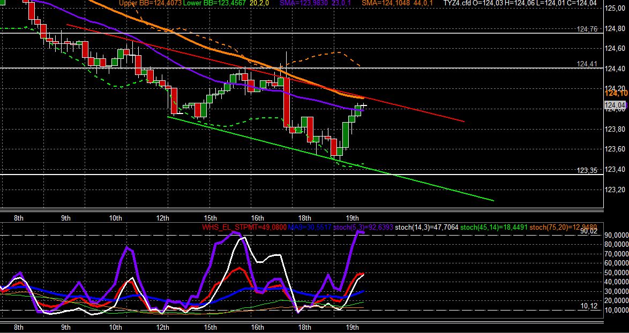Select the 123,35 horizontal level label
This screenshot has height=333, width=629.
pyautogui.click(x=587, y=170)
